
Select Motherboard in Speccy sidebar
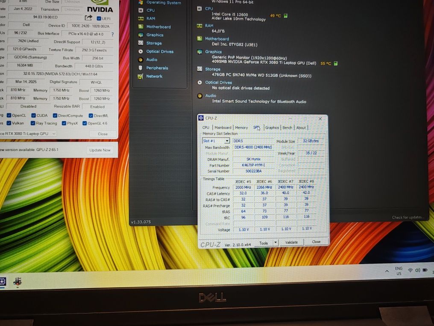tap(158, 27)
